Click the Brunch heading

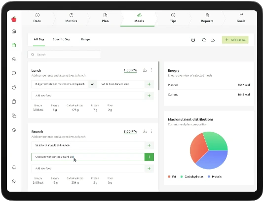pos(37,132)
